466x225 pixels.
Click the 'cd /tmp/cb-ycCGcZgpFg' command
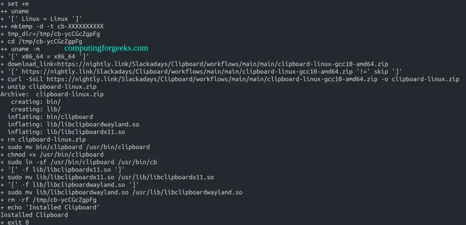point(45,41)
